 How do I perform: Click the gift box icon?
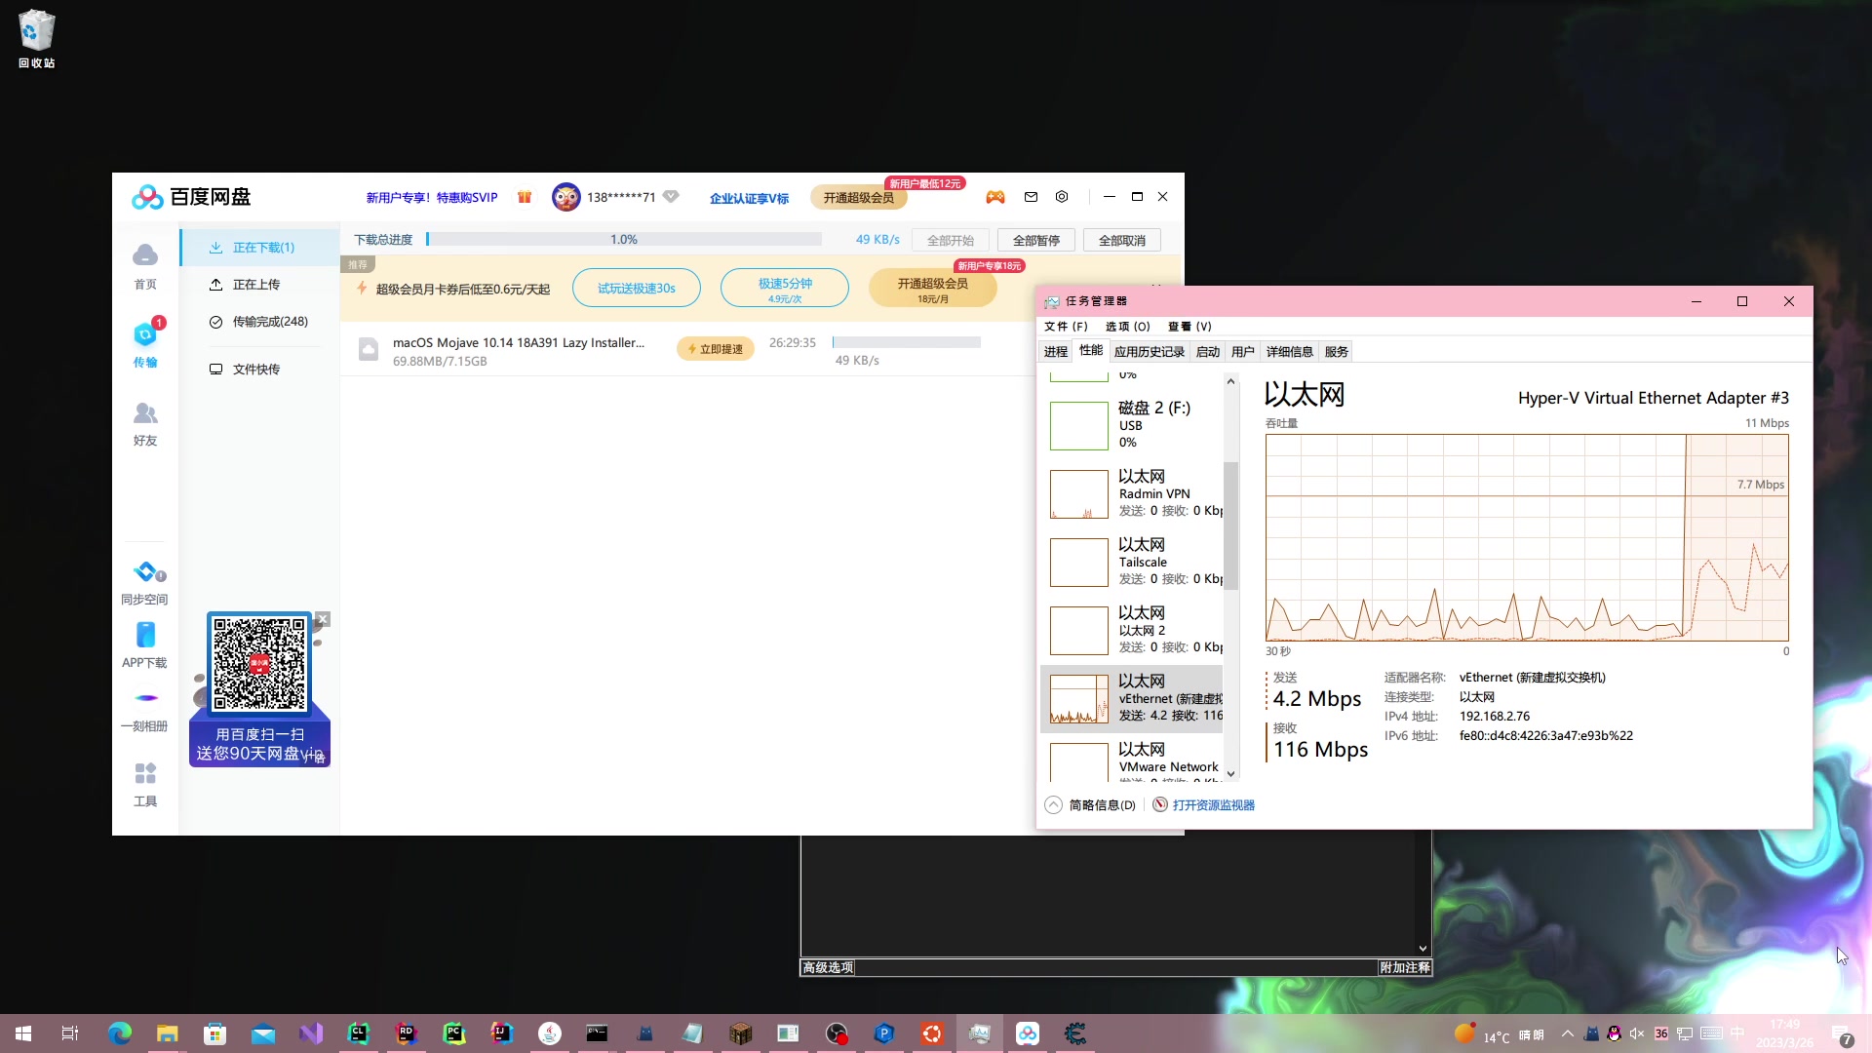(525, 197)
